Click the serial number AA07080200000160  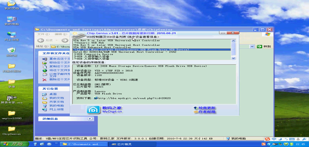point(109,73)
